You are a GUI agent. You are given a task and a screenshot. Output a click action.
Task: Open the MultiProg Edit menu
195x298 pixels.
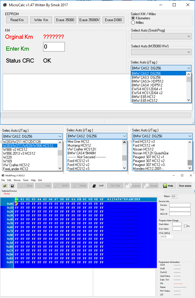(9, 180)
